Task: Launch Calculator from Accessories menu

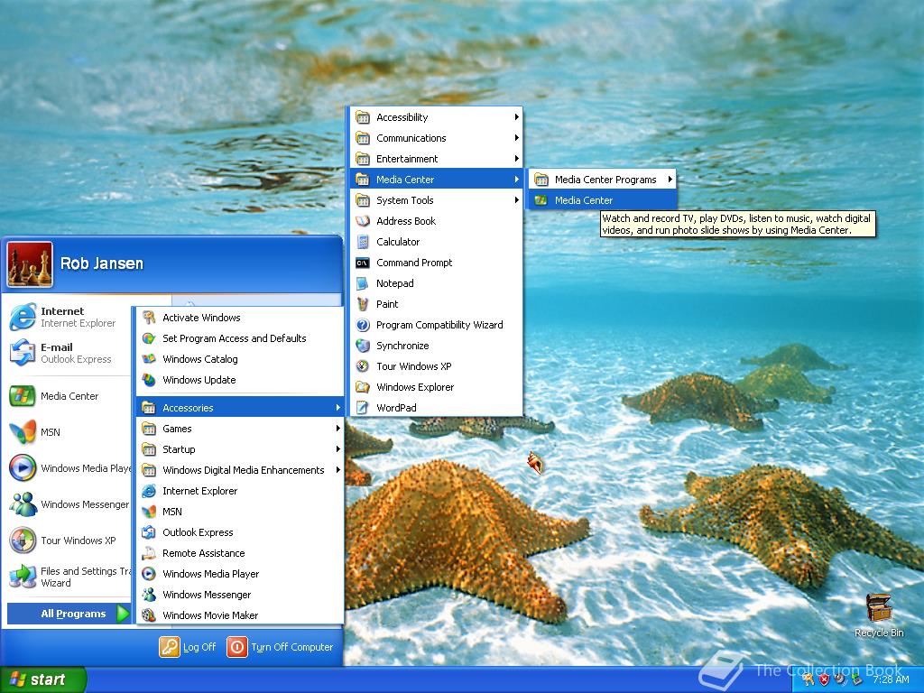Action: point(437,242)
